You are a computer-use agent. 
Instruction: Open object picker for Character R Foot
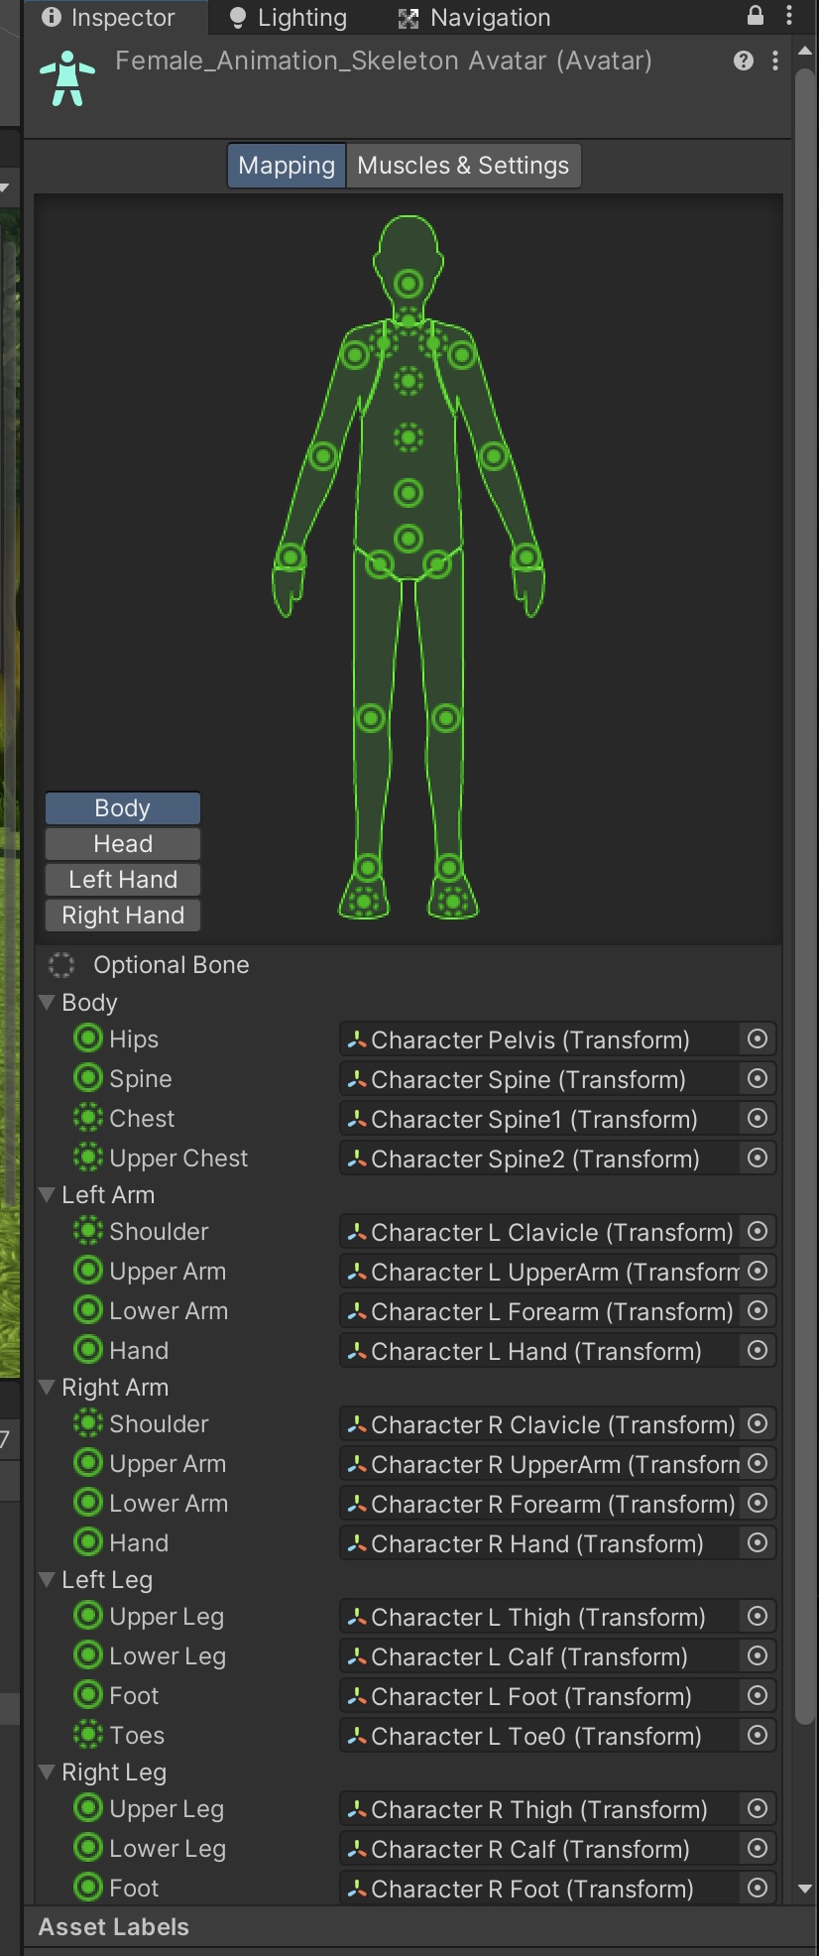click(x=758, y=1889)
